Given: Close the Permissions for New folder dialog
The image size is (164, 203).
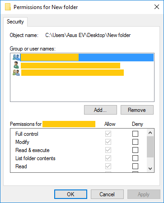Looking at the screenshot, I should coord(157,7).
